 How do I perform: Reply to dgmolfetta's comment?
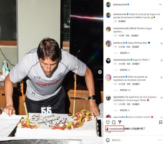[129, 104]
